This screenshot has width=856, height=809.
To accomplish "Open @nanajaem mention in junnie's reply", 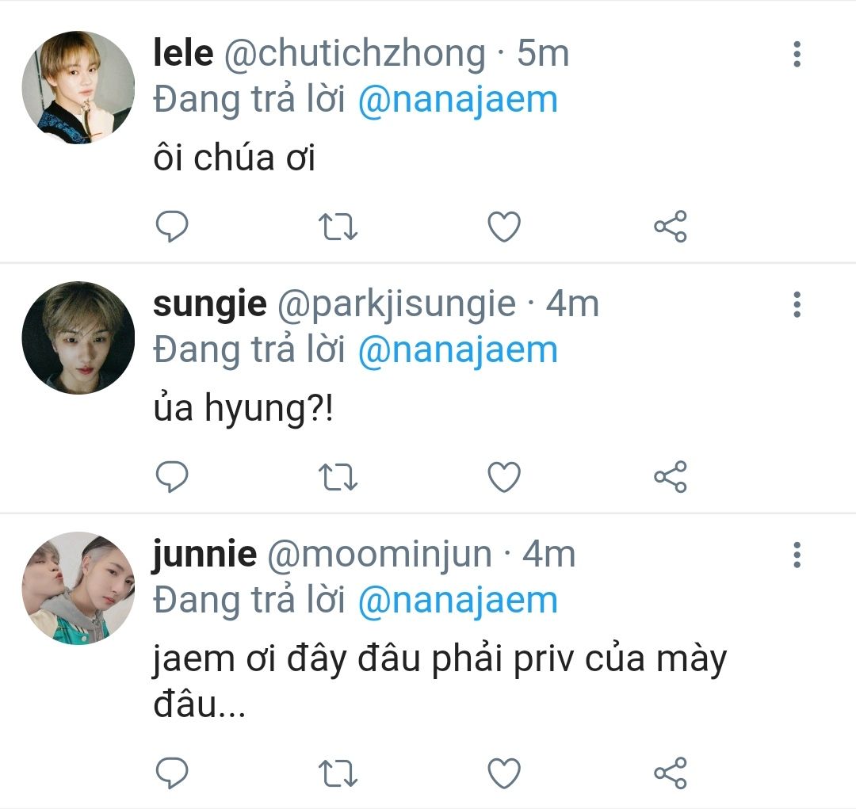I will coord(457,601).
